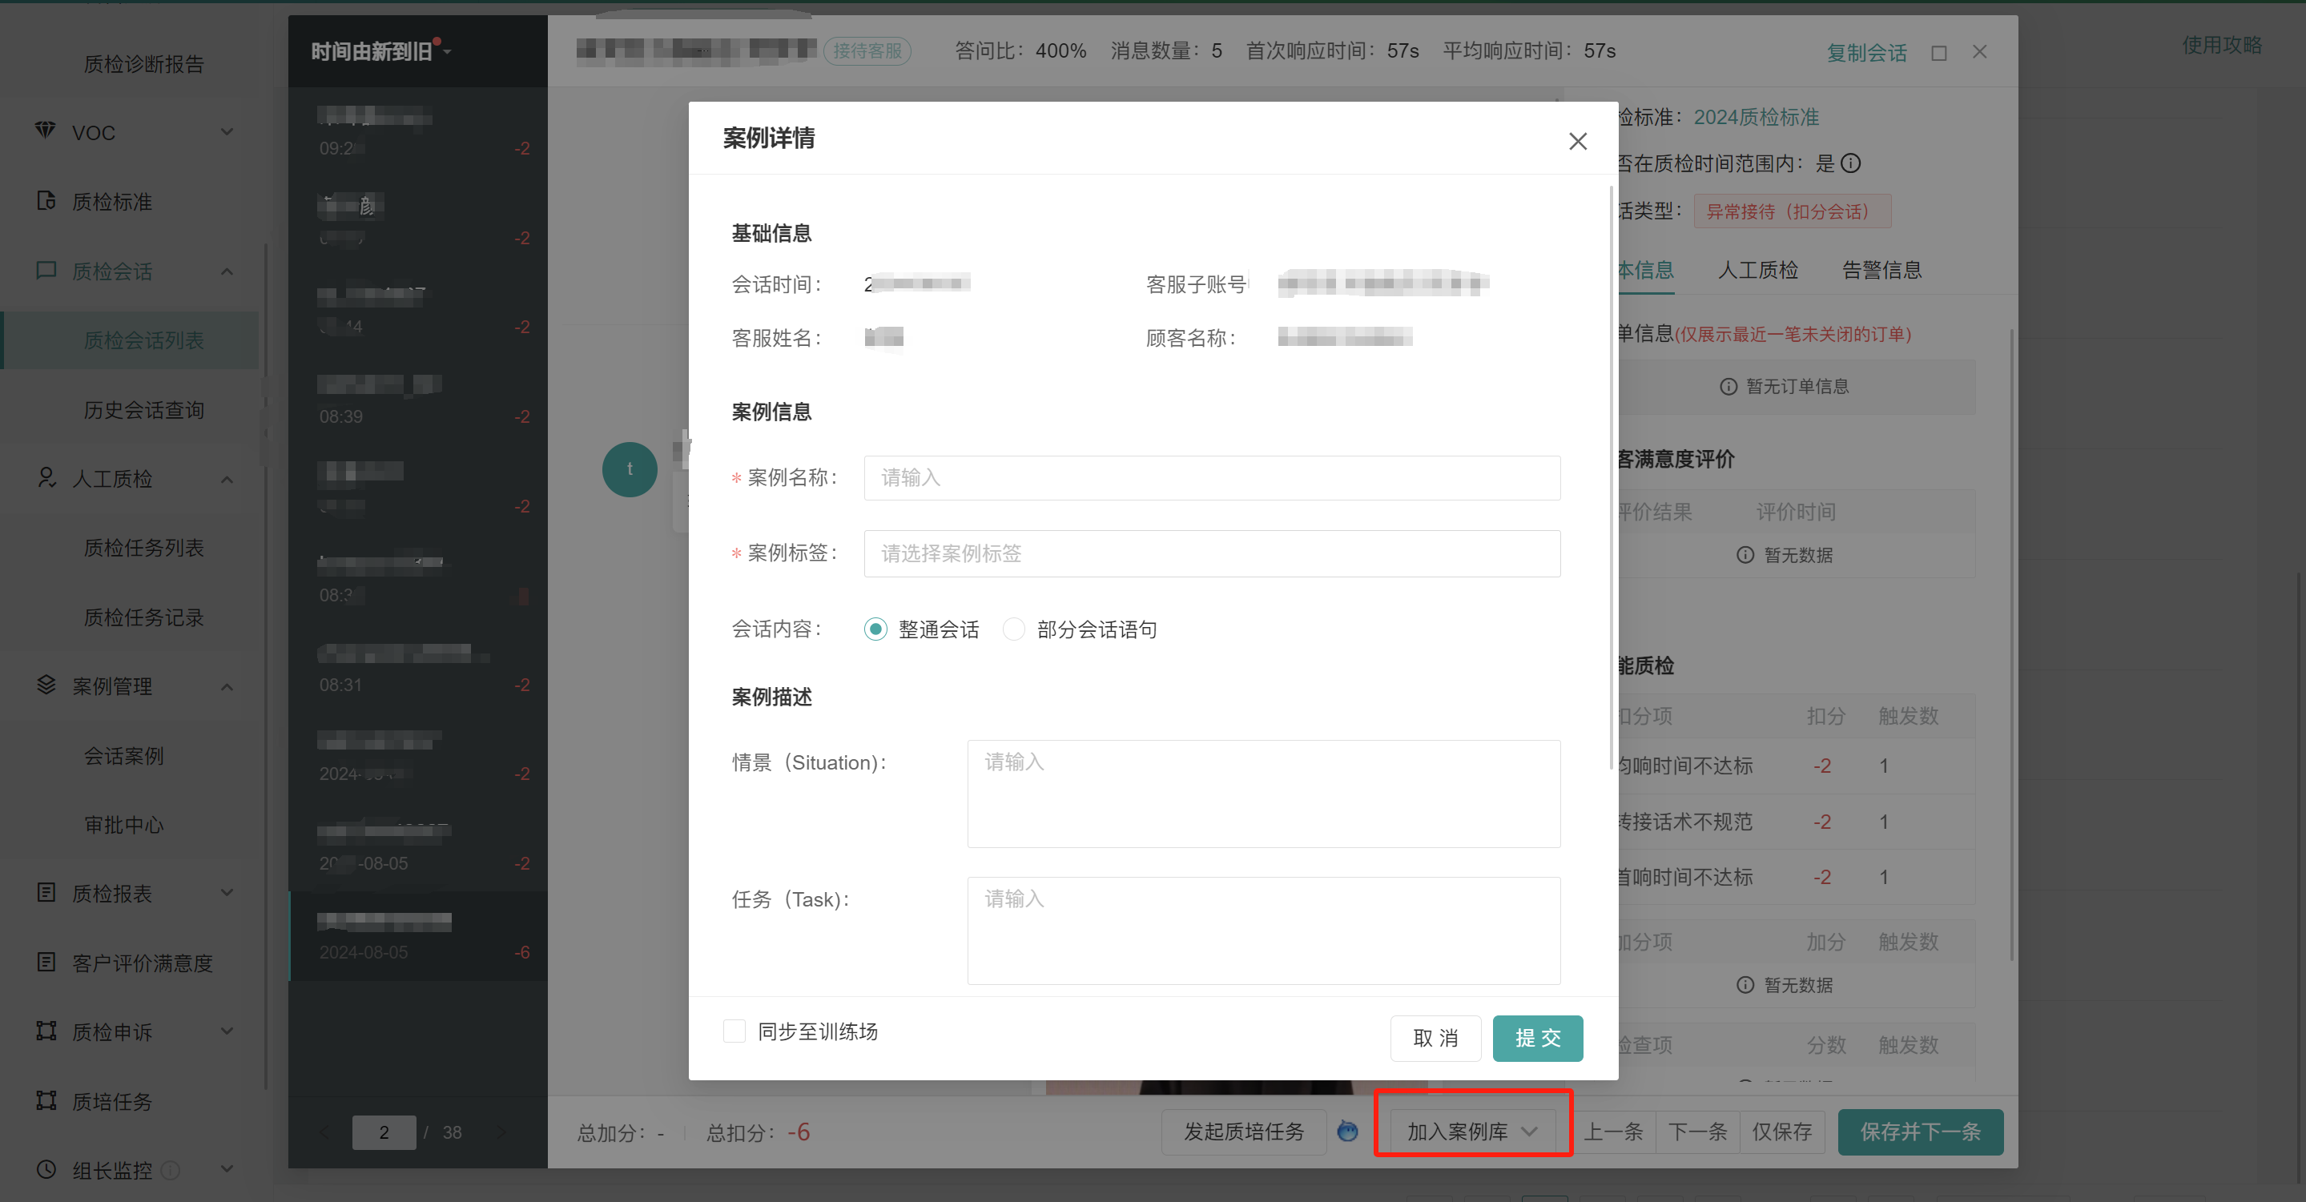Click the info icon beside 组长监控
The image size is (2306, 1202).
(170, 1170)
